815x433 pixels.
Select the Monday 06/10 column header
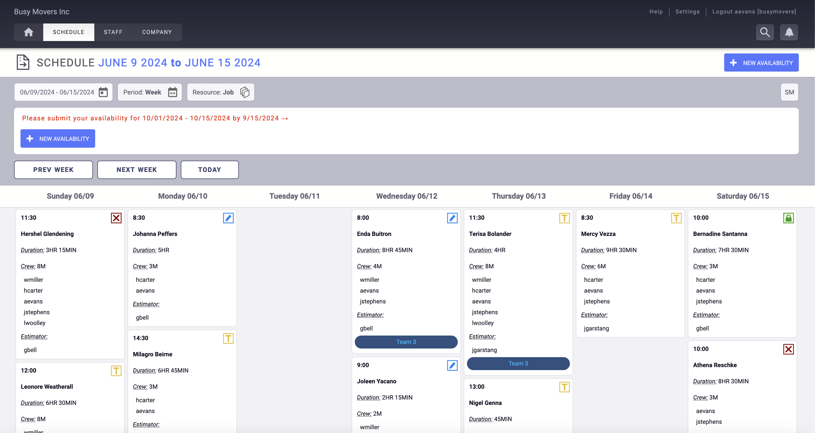[x=183, y=196]
